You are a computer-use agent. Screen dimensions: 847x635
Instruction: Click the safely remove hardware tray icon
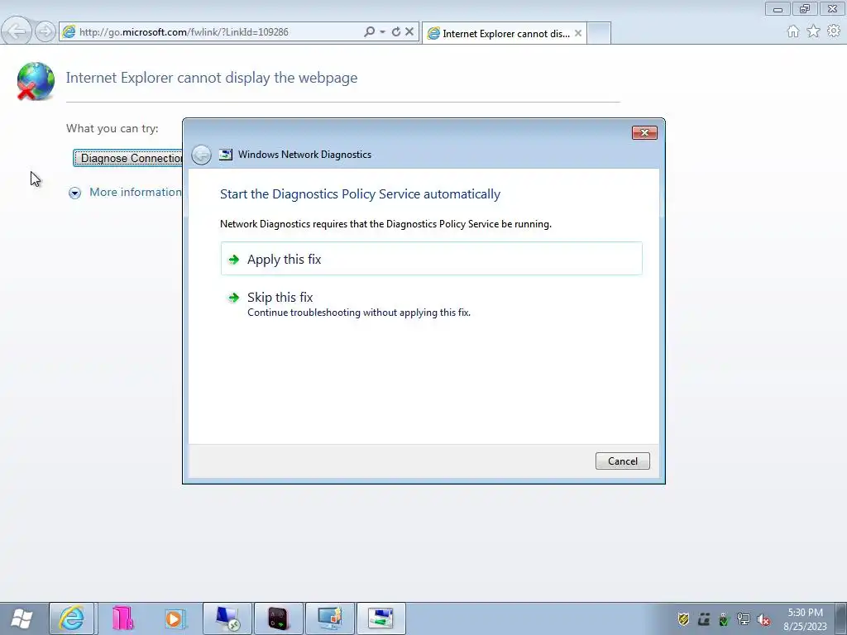tap(723, 619)
